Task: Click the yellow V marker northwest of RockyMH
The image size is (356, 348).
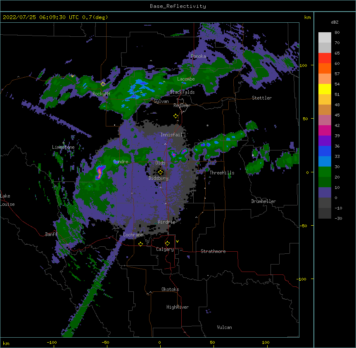Action: (72, 76)
